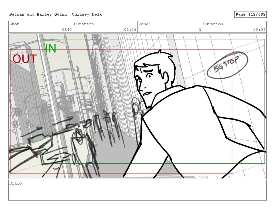The height and width of the screenshot is (213, 275).
Task: Click the 'Page 112/392' box
Action: [251, 15]
